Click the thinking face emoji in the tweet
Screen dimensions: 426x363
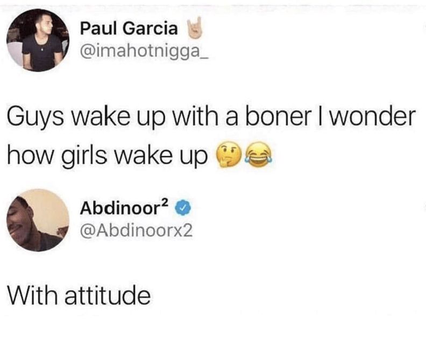click(229, 155)
